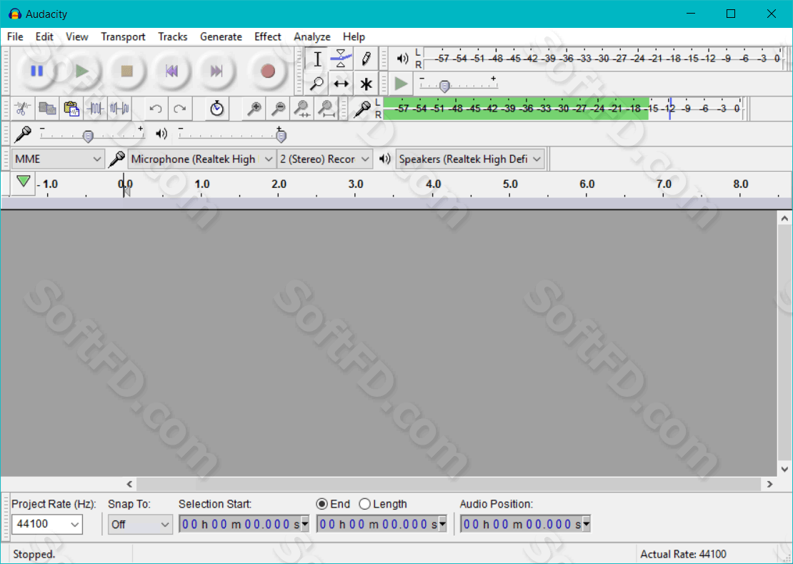Open the Transport menu
Screen dimensions: 793x564
tap(123, 37)
